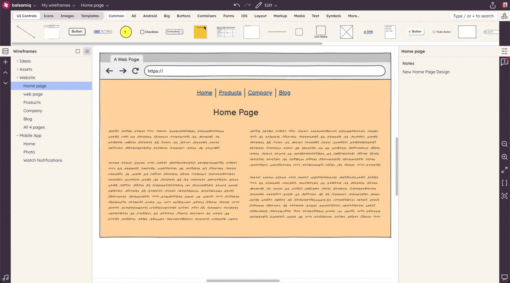Switch to the Icons library tab

(48, 16)
